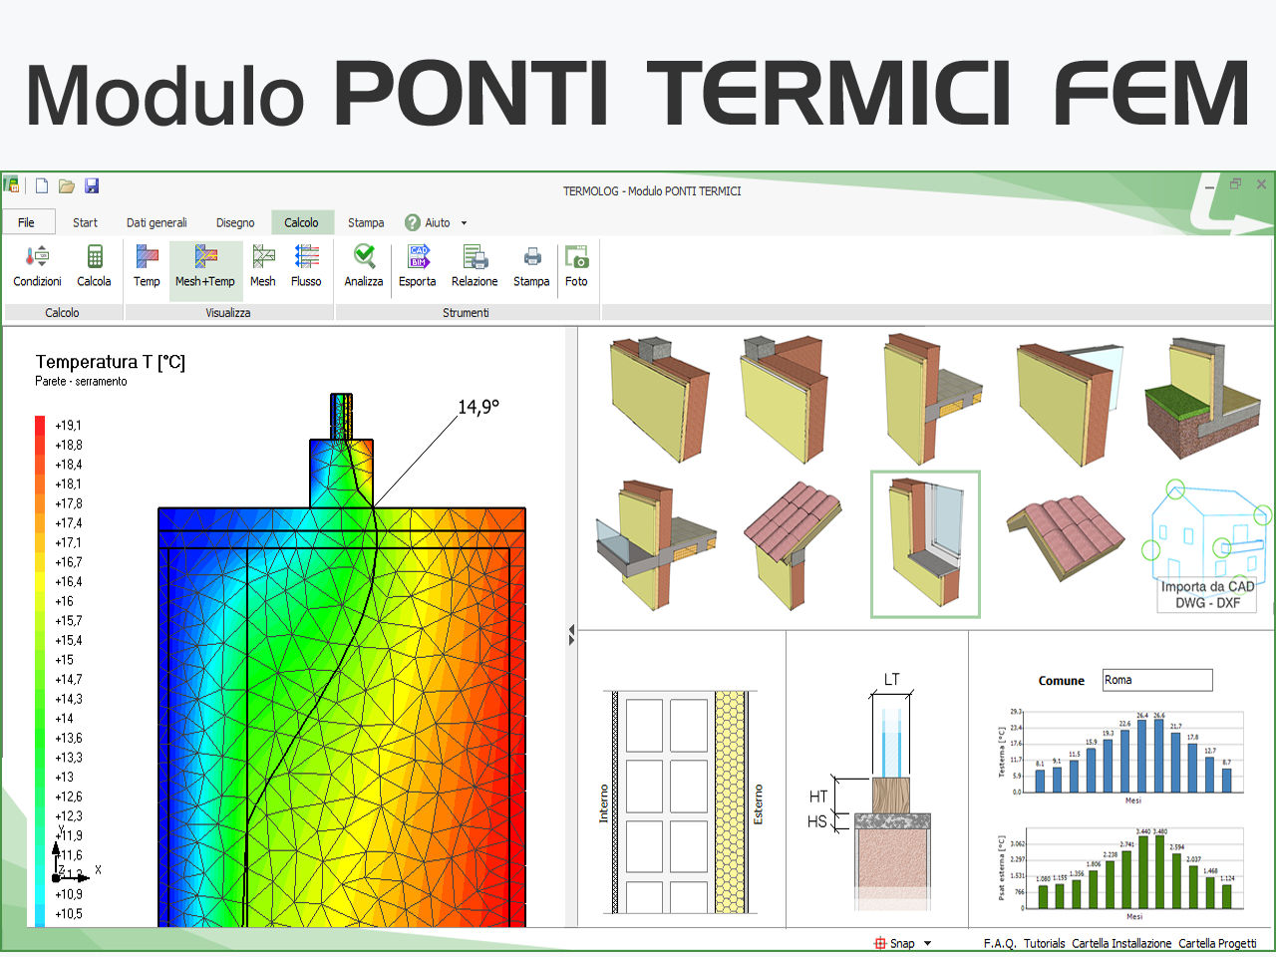Screen dimensions: 1276x957
Task: Collapse the right thumbnail panel
Action: click(x=571, y=628)
